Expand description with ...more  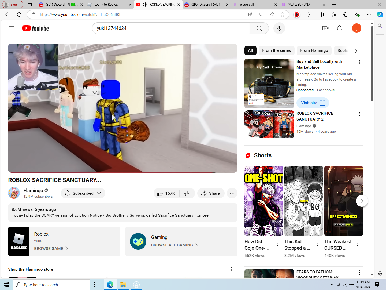(x=202, y=215)
